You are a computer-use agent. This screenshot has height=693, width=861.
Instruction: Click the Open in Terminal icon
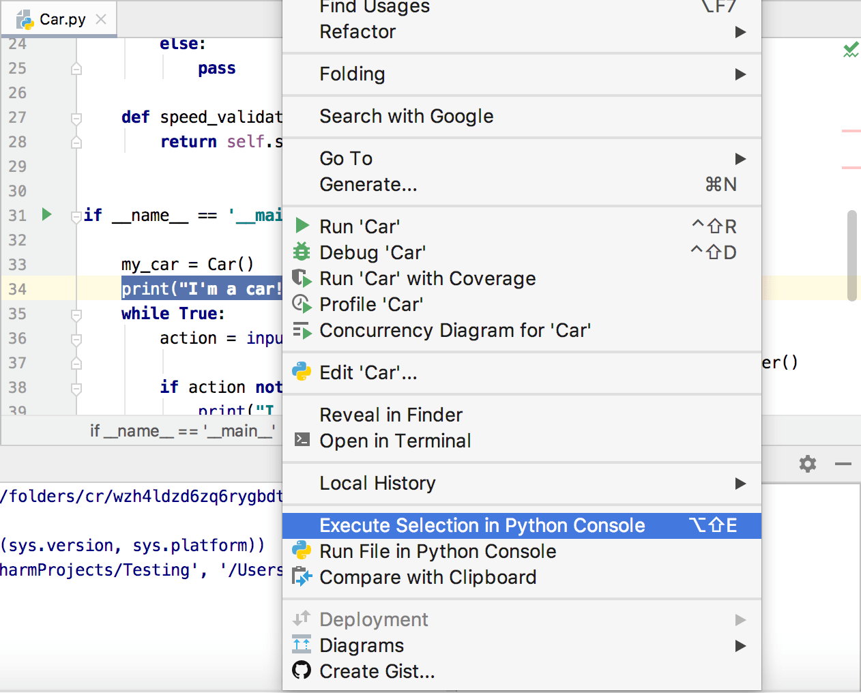(302, 441)
